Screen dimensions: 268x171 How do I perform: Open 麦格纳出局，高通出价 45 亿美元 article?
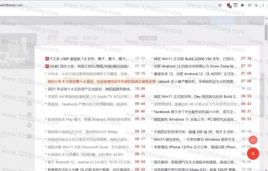pyautogui.click(x=196, y=104)
